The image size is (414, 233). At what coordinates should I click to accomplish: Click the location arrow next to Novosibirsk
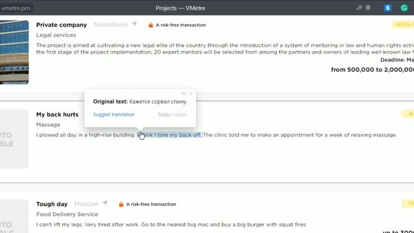[x=135, y=24]
